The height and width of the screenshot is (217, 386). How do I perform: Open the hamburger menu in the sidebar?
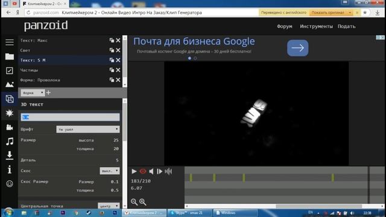[10, 42]
